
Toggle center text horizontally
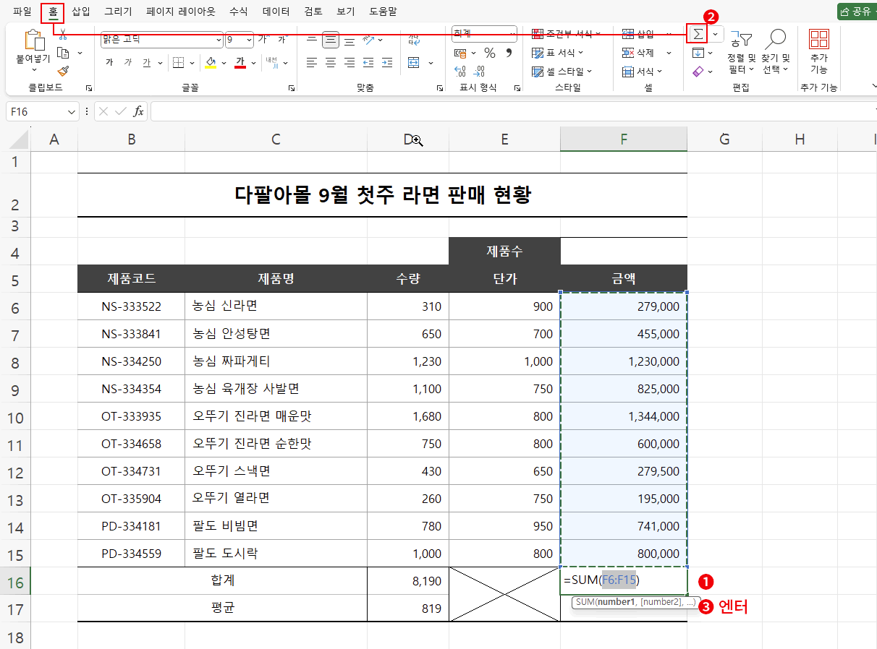pyautogui.click(x=331, y=63)
